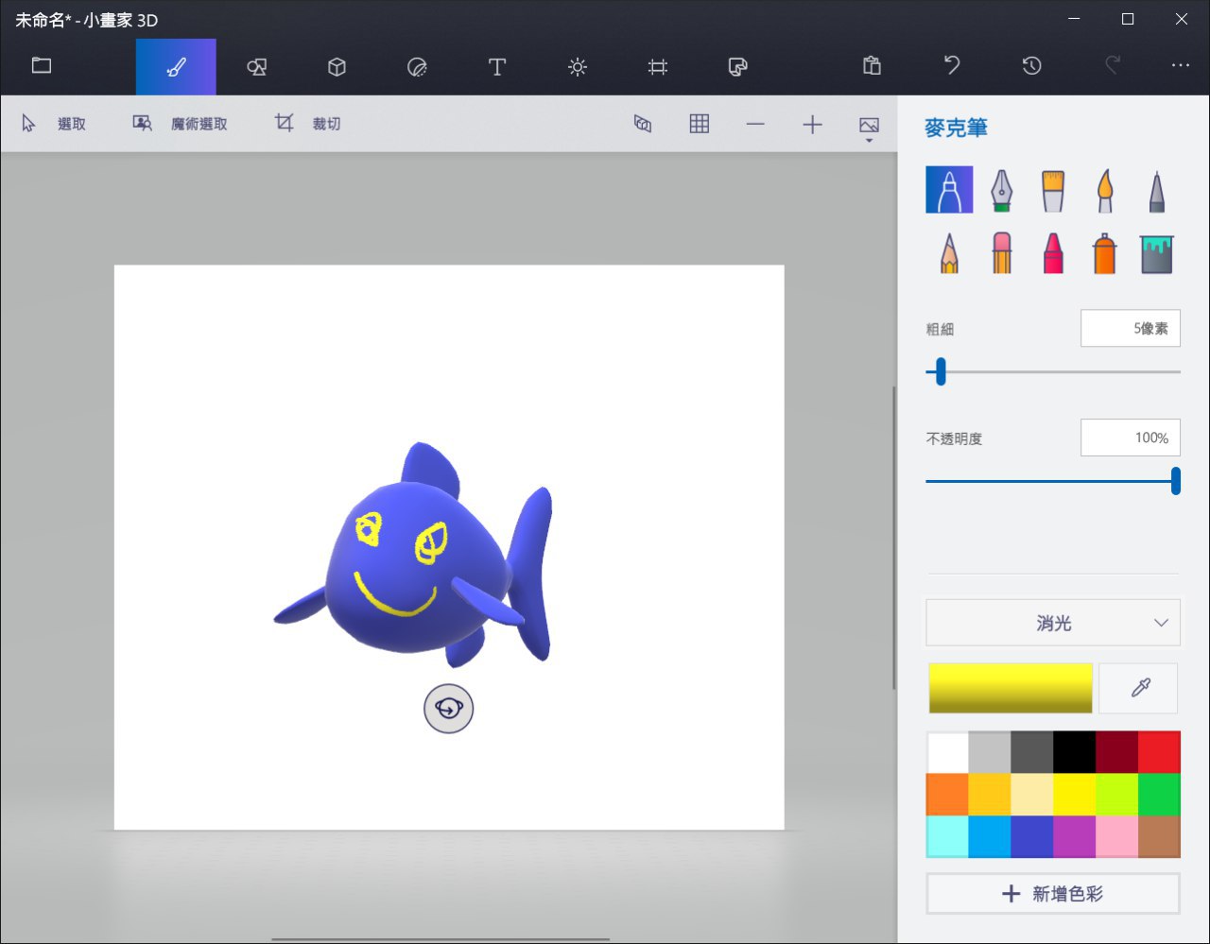
Task: Pick the fill bucket tool
Action: (1156, 254)
